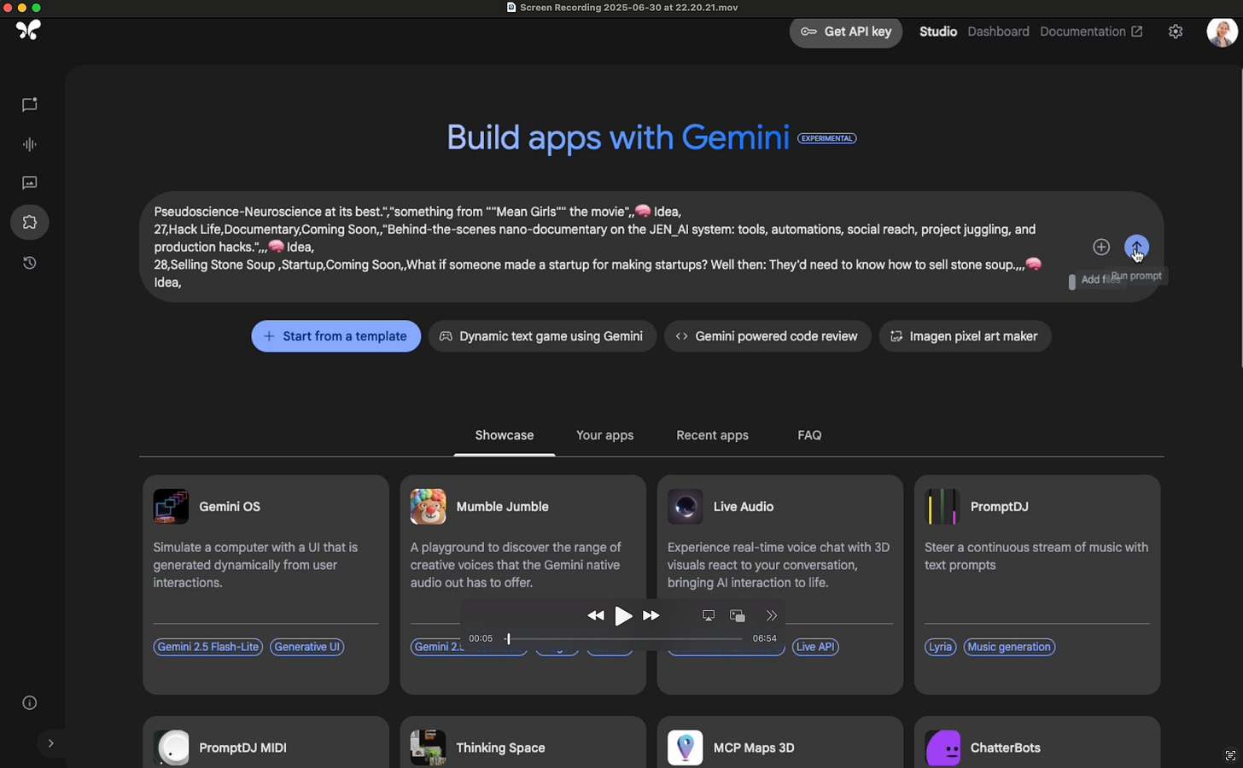Open the Mumble Jumble clown icon
This screenshot has height=768, width=1243.
click(428, 507)
